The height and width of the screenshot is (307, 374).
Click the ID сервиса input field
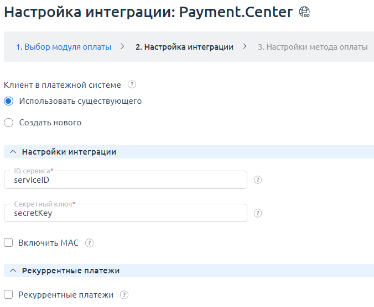tap(125, 180)
